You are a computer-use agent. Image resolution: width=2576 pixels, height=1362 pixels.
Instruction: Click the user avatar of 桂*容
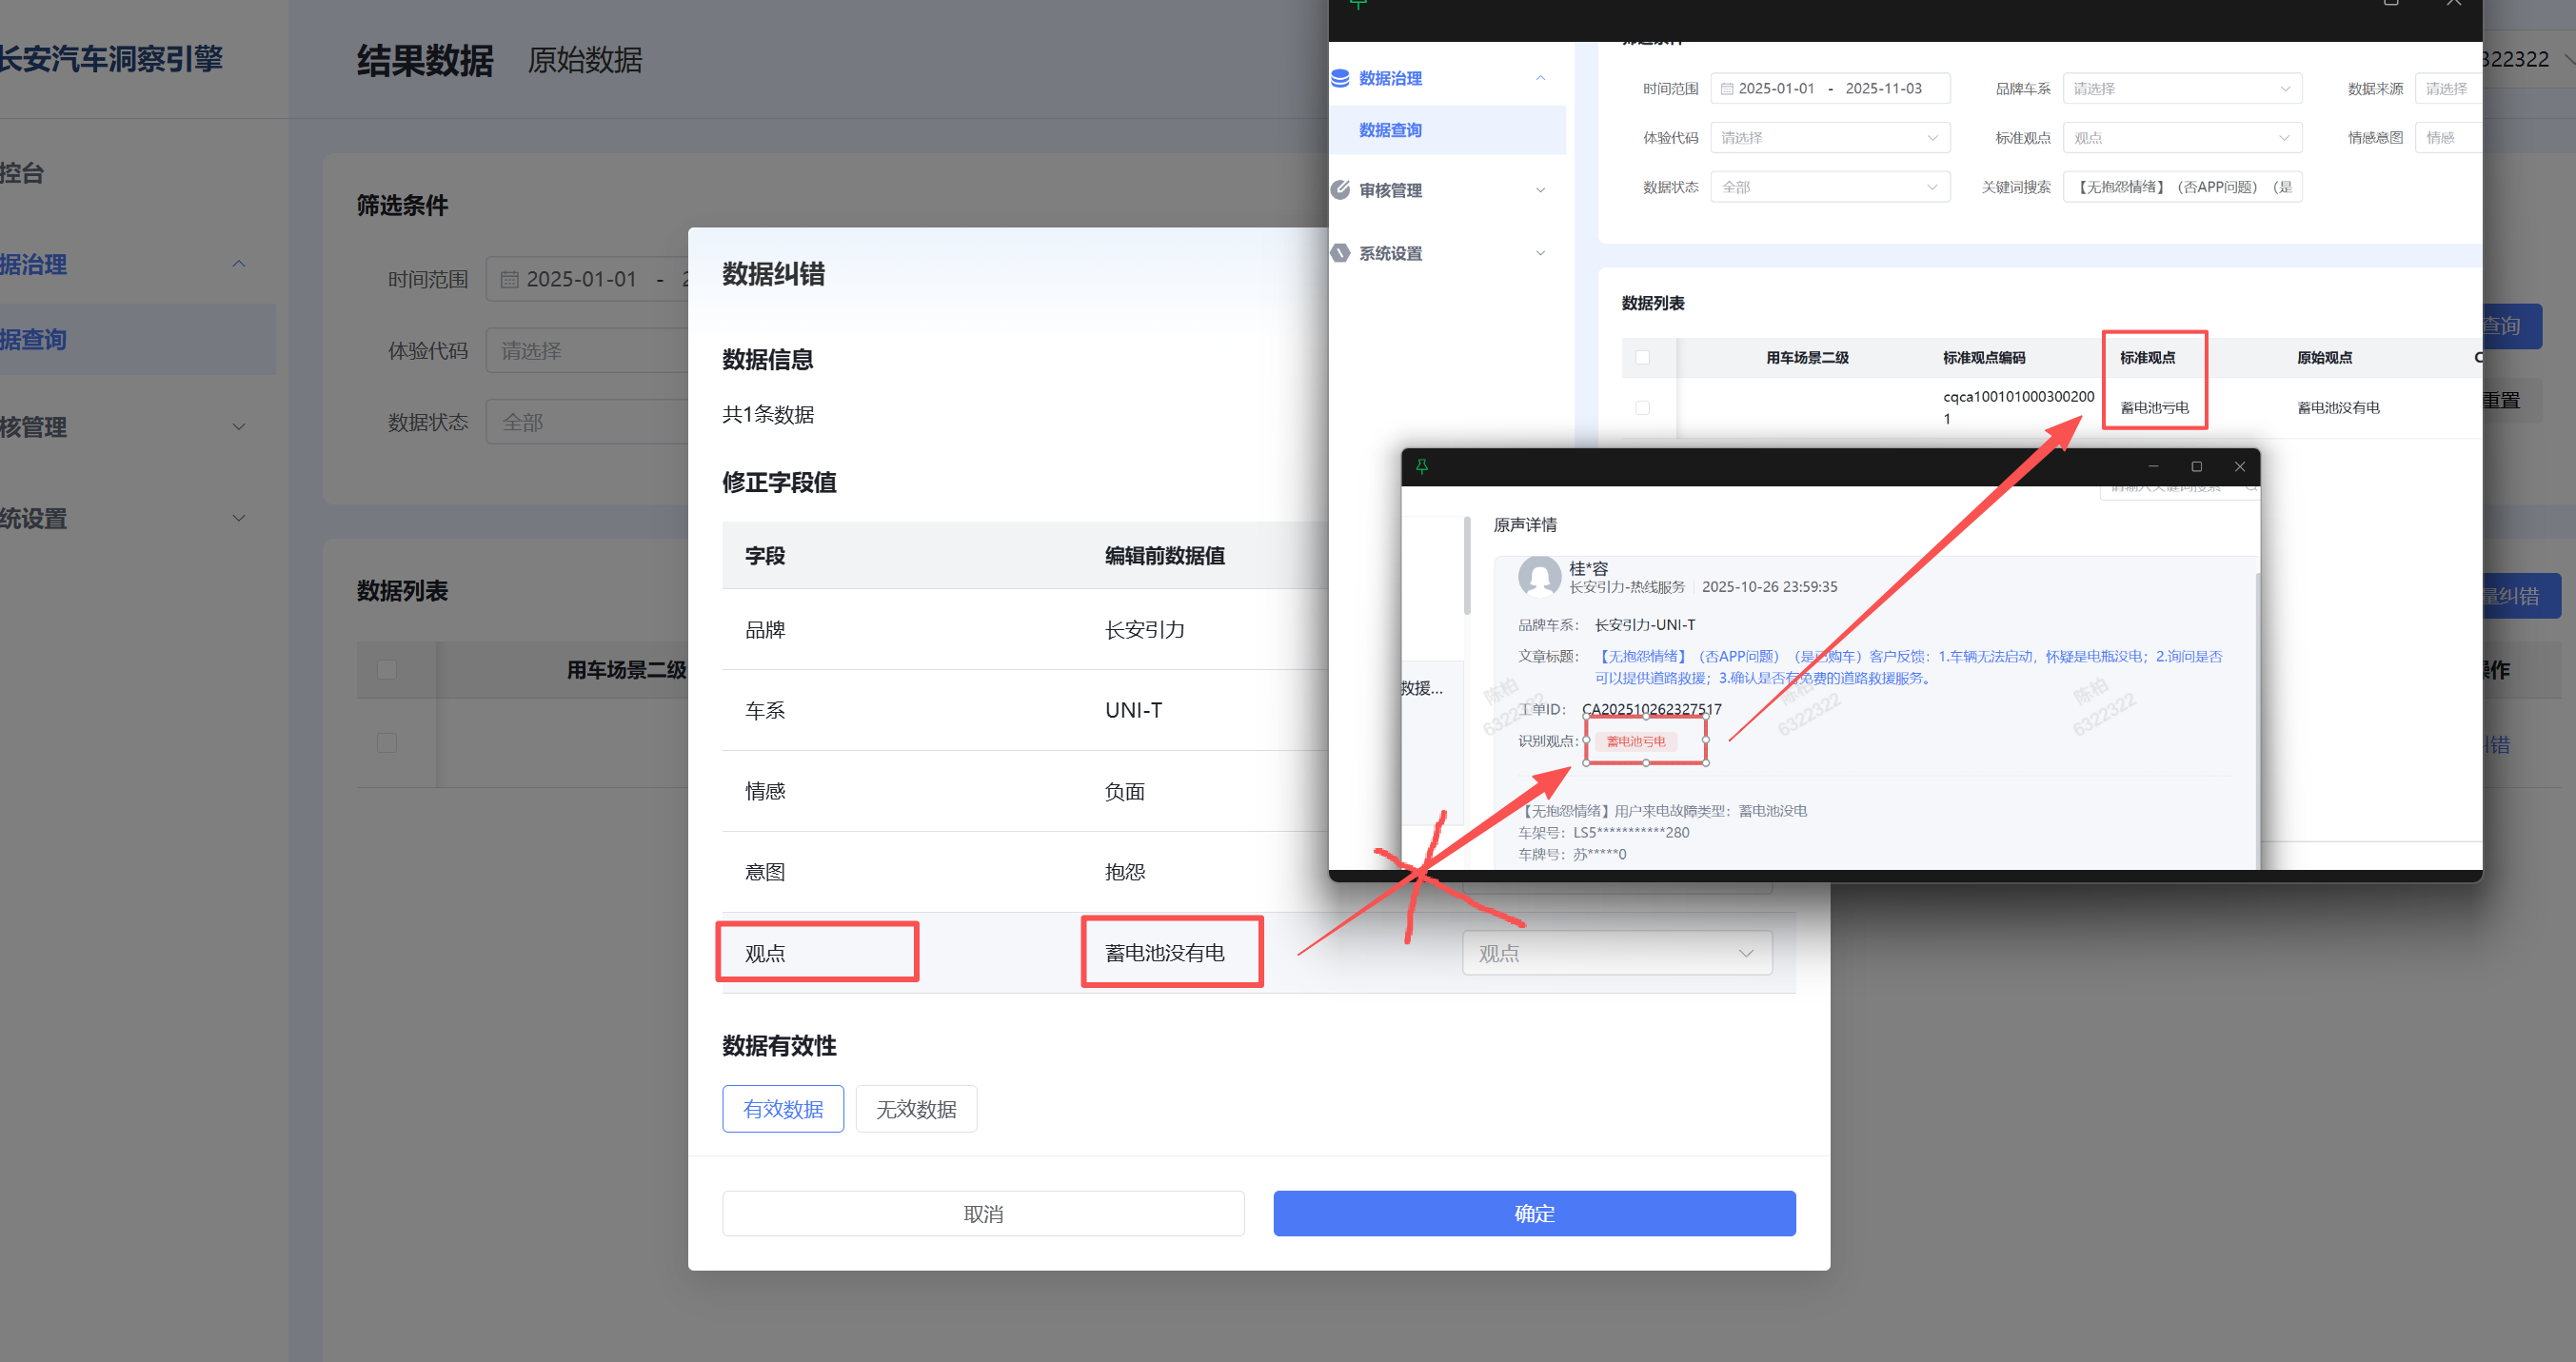1539,577
